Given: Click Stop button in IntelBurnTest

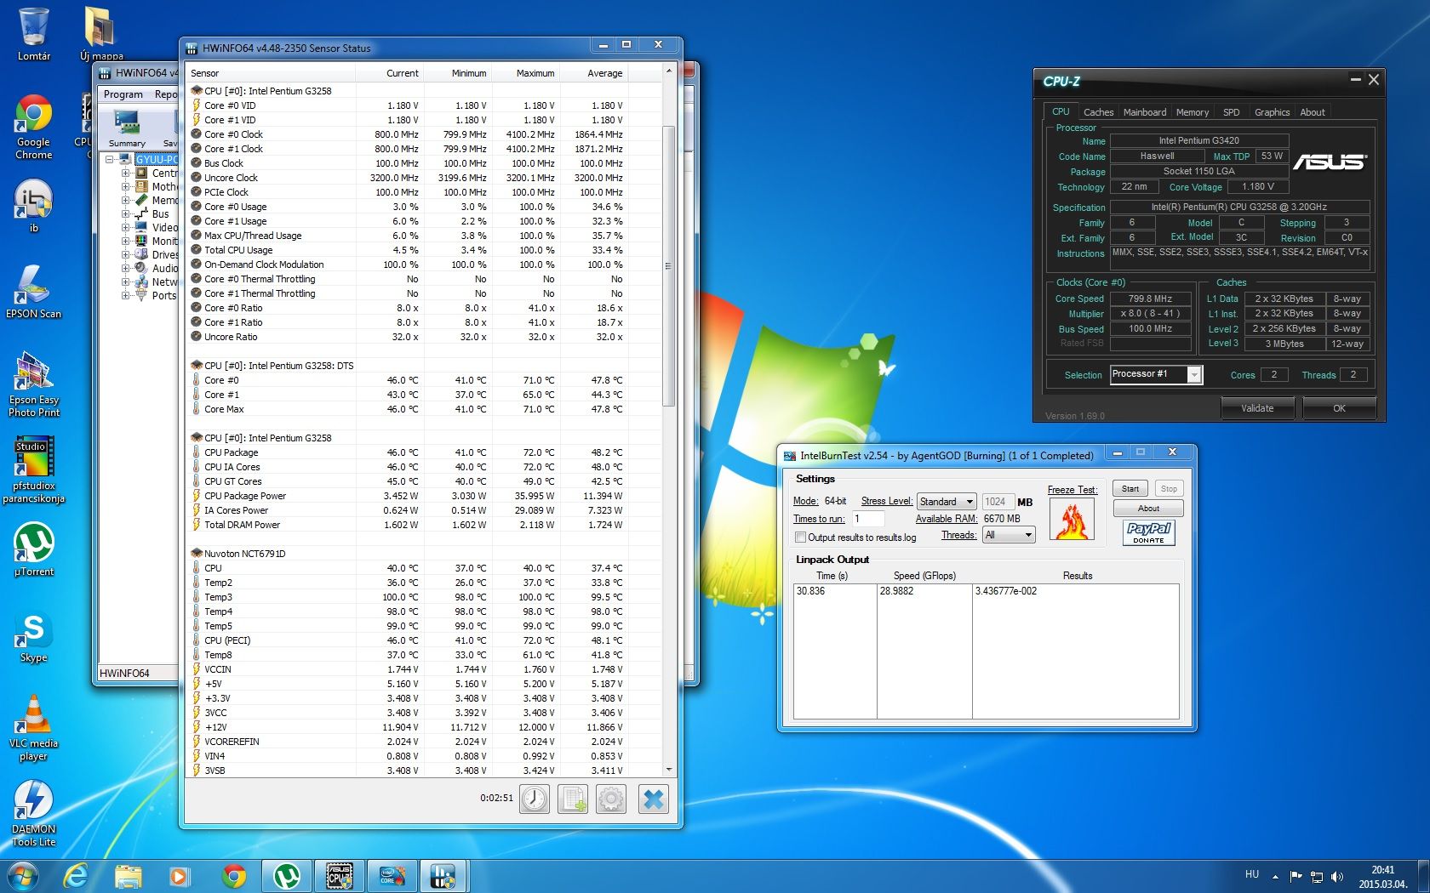Looking at the screenshot, I should 1169,489.
